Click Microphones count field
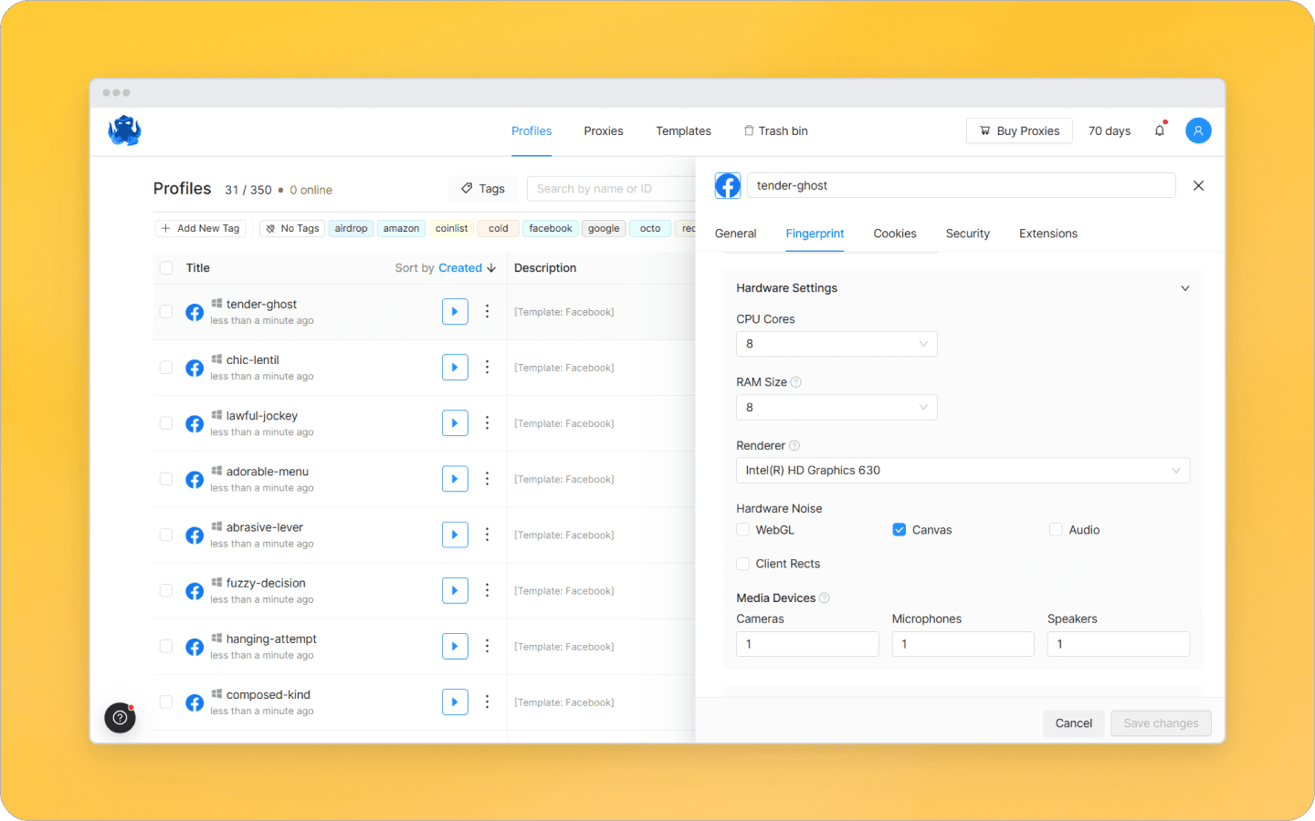Viewport: 1315px width, 821px height. pos(963,644)
